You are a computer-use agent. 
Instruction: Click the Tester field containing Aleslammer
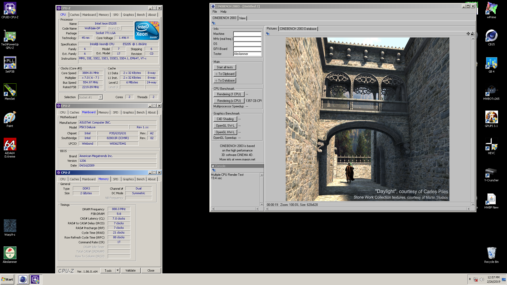(247, 54)
